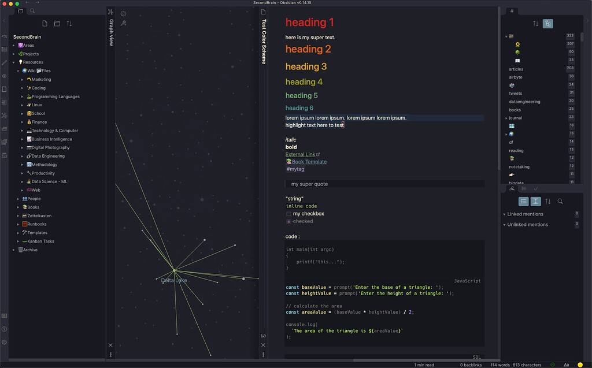Expand the Marketing folder
The height and width of the screenshot is (368, 592).
point(23,80)
